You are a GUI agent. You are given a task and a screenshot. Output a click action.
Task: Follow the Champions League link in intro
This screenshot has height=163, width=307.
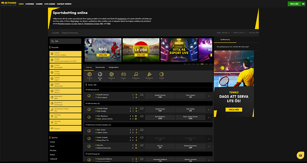92,24
